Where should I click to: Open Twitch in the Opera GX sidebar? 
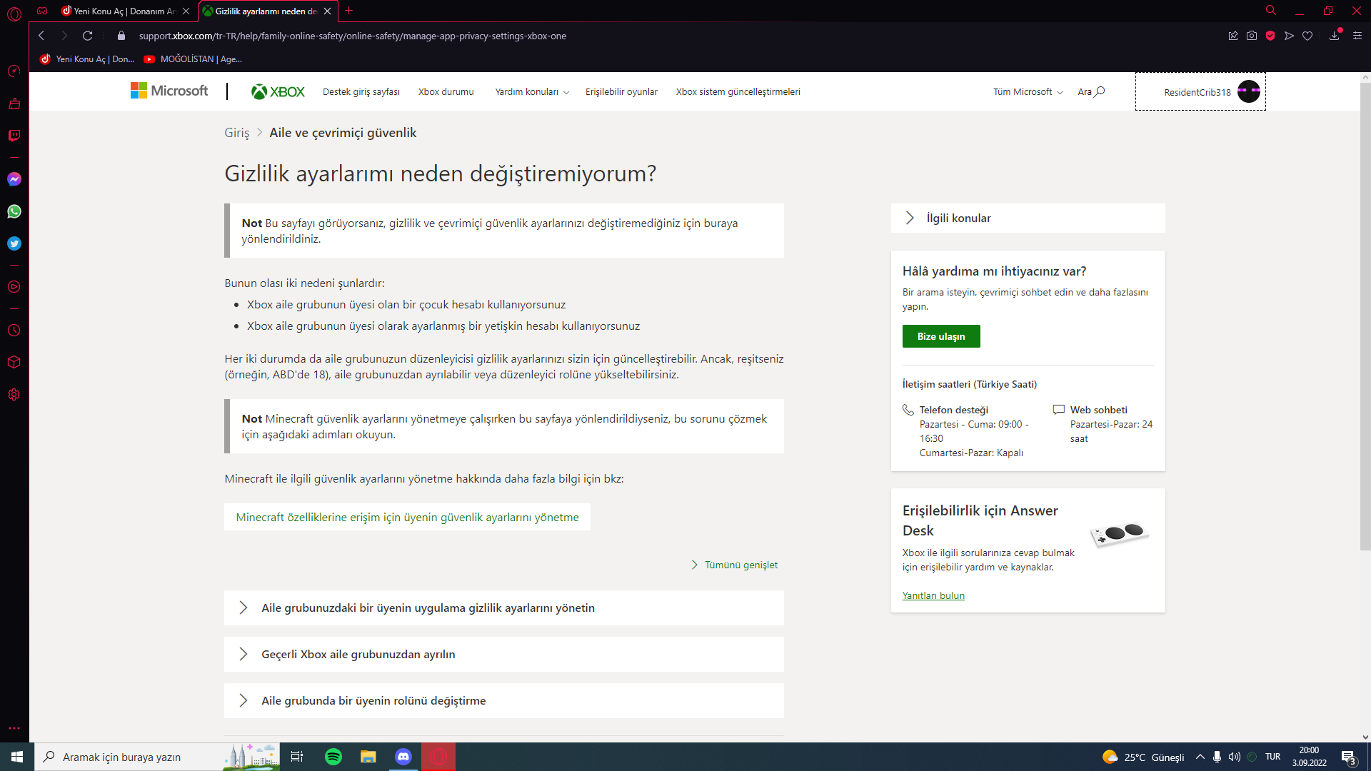14,136
